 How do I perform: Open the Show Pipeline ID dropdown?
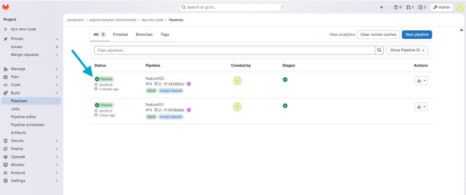(407, 50)
